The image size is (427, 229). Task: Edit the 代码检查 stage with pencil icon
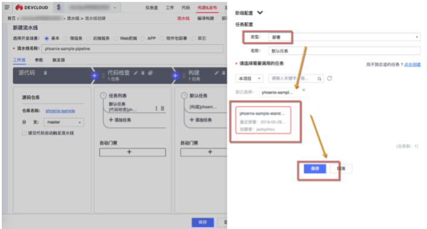click(136, 73)
